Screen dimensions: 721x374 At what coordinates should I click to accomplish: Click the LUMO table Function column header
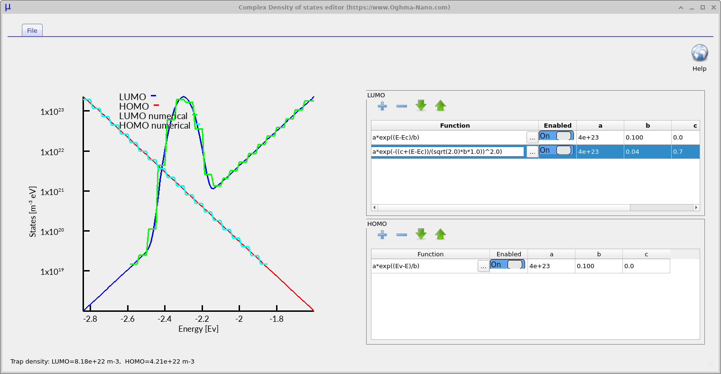pyautogui.click(x=455, y=126)
